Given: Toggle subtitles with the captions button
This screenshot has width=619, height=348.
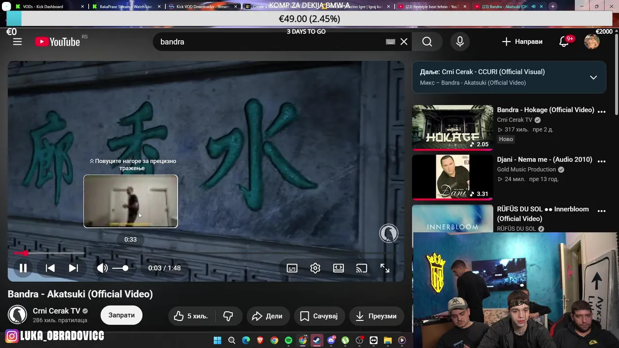Looking at the screenshot, I should coord(292,268).
